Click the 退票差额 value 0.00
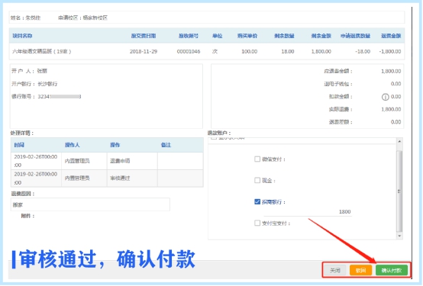 pyautogui.click(x=396, y=122)
